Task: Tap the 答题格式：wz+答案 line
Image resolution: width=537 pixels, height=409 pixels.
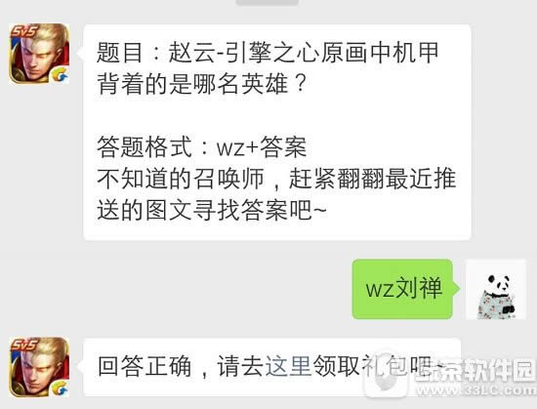Action: click(x=201, y=147)
